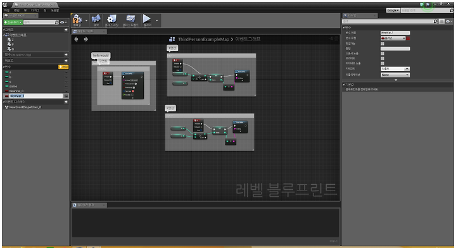
Task: Open Compile options dropdown arrow
Action: (x=86, y=21)
